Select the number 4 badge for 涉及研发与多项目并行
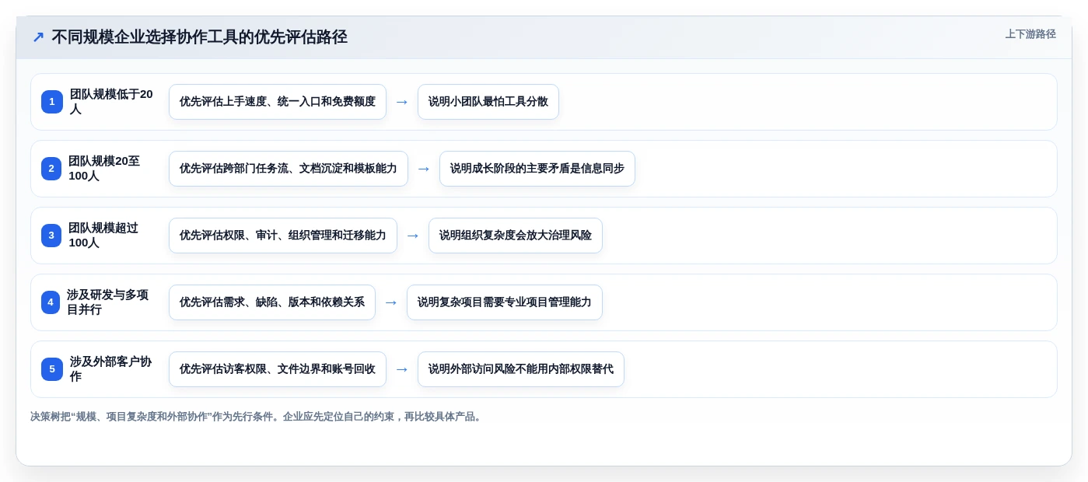1088x482 pixels. (x=51, y=302)
